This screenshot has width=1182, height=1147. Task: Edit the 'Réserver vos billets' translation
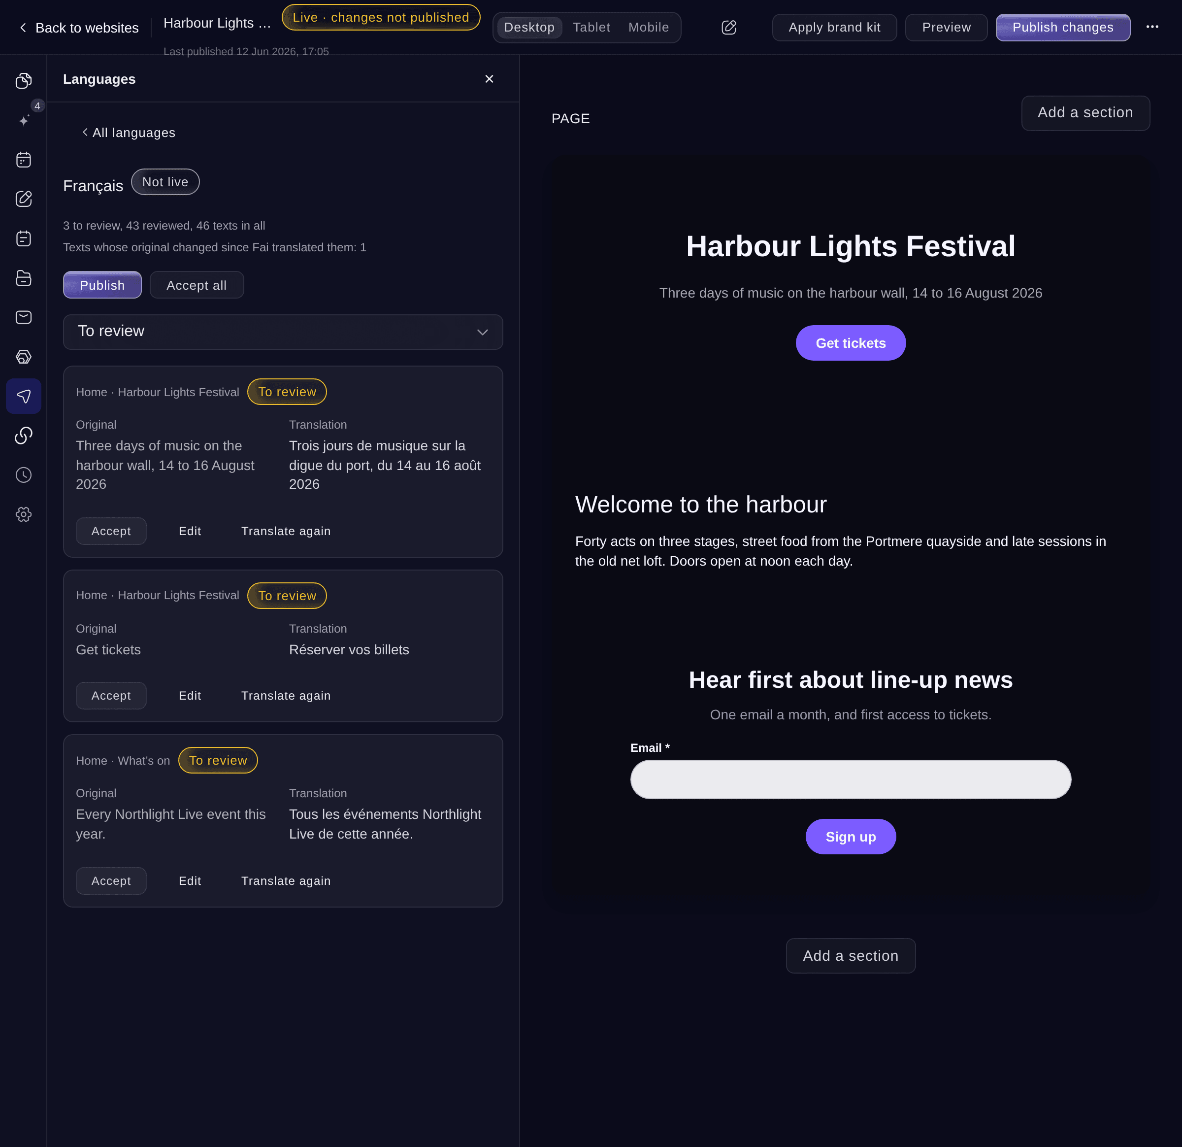click(x=190, y=696)
